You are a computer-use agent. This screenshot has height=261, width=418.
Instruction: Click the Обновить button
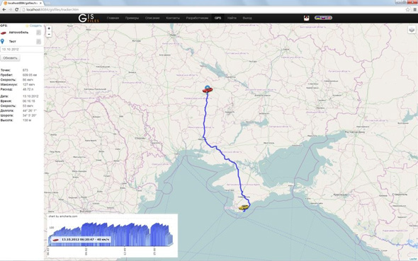coord(10,58)
